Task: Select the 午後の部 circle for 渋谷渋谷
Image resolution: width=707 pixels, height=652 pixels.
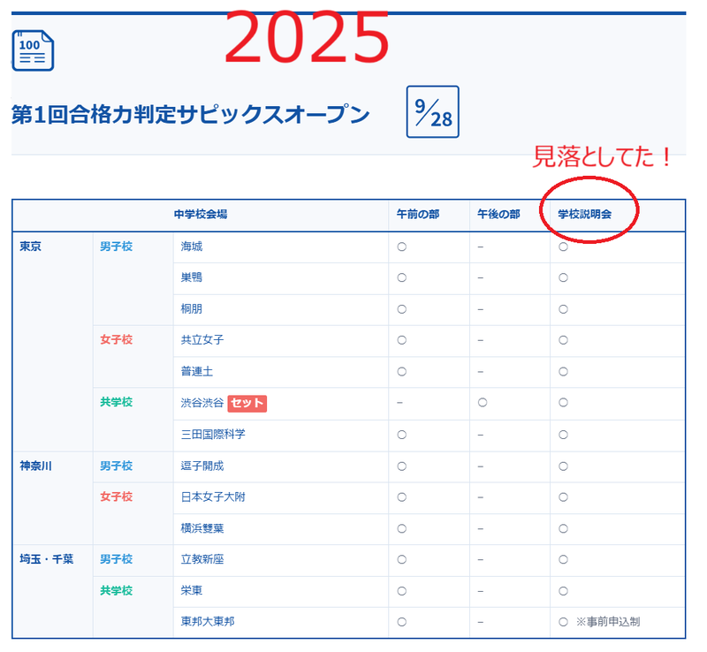Action: pos(482,403)
